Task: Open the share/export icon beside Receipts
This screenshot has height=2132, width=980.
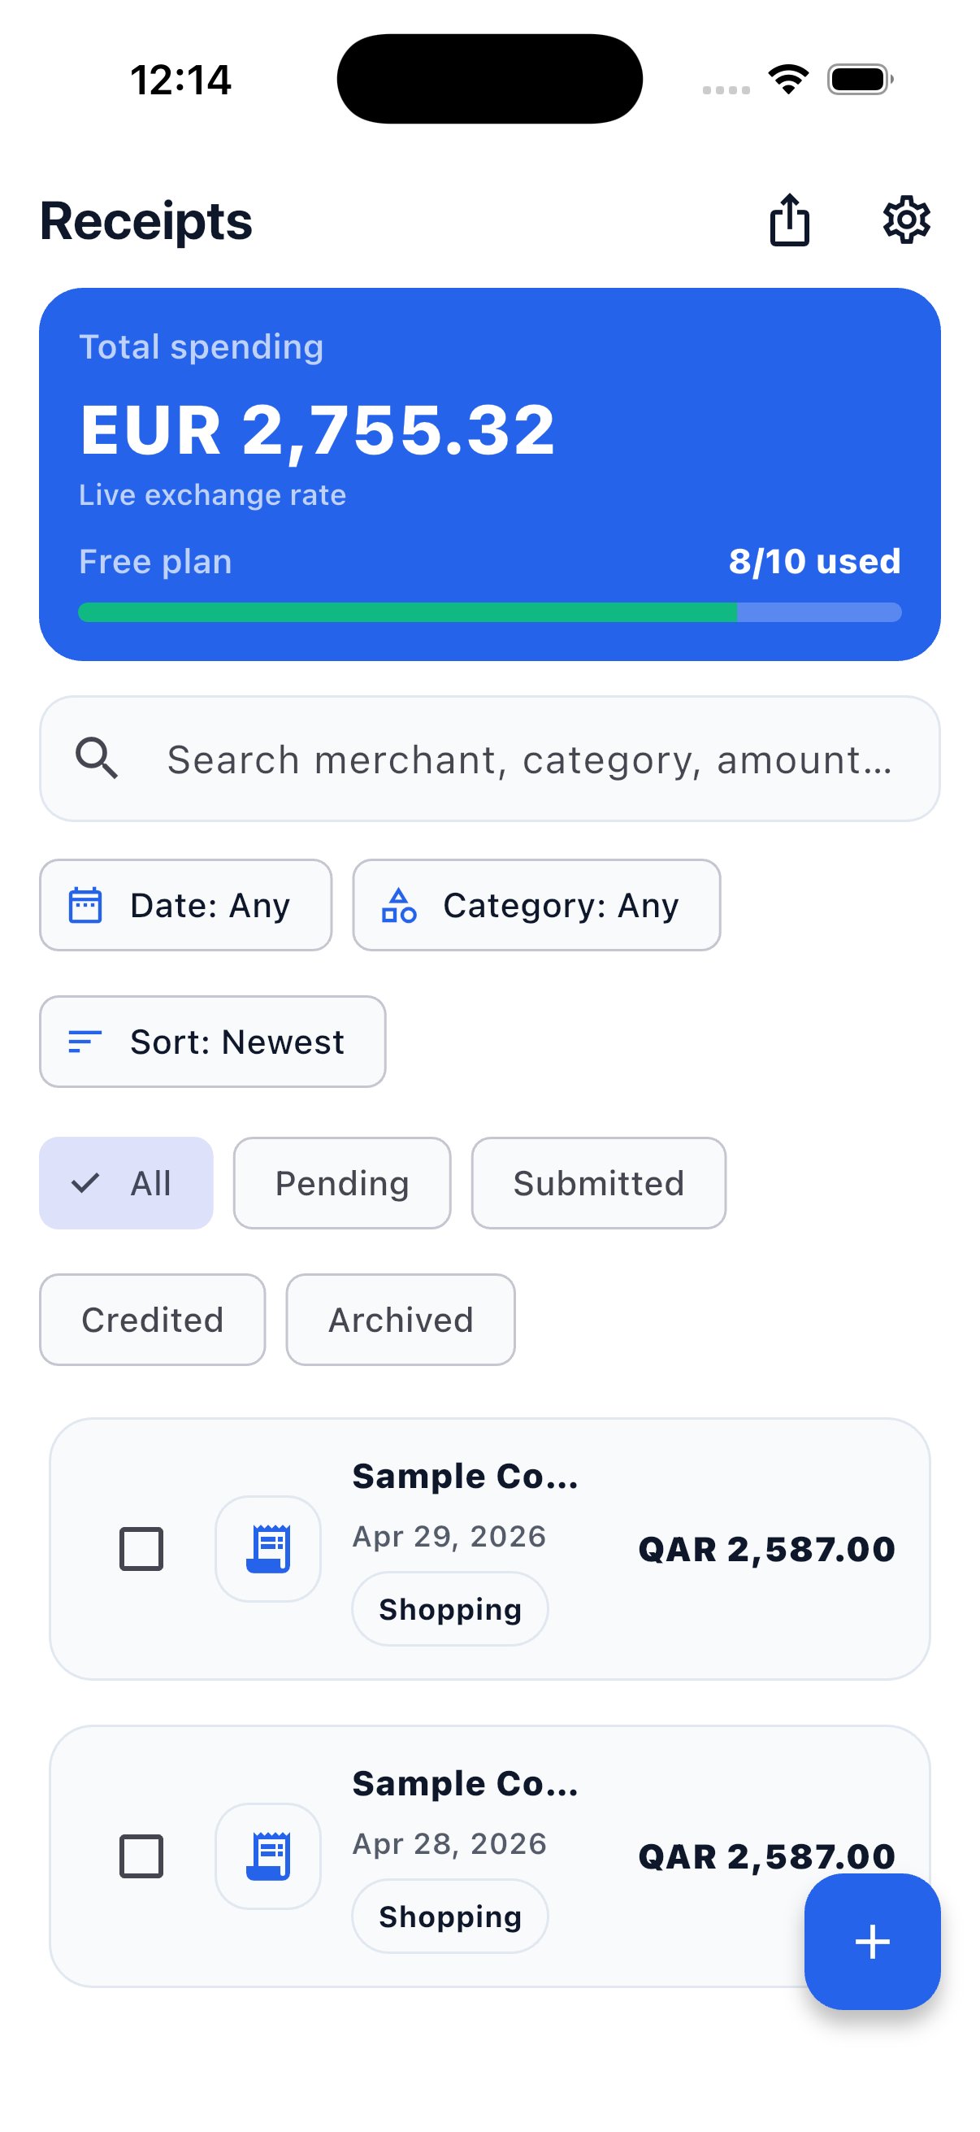Action: pyautogui.click(x=791, y=220)
